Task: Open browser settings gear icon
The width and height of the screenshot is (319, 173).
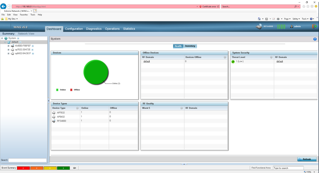Action: [x=312, y=6]
